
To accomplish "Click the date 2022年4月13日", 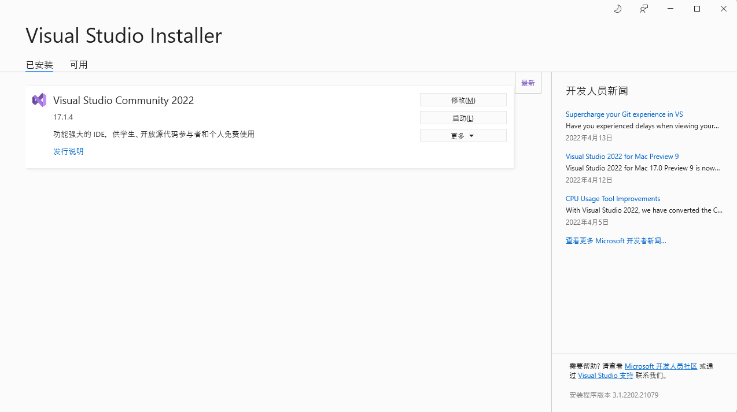I will (589, 138).
